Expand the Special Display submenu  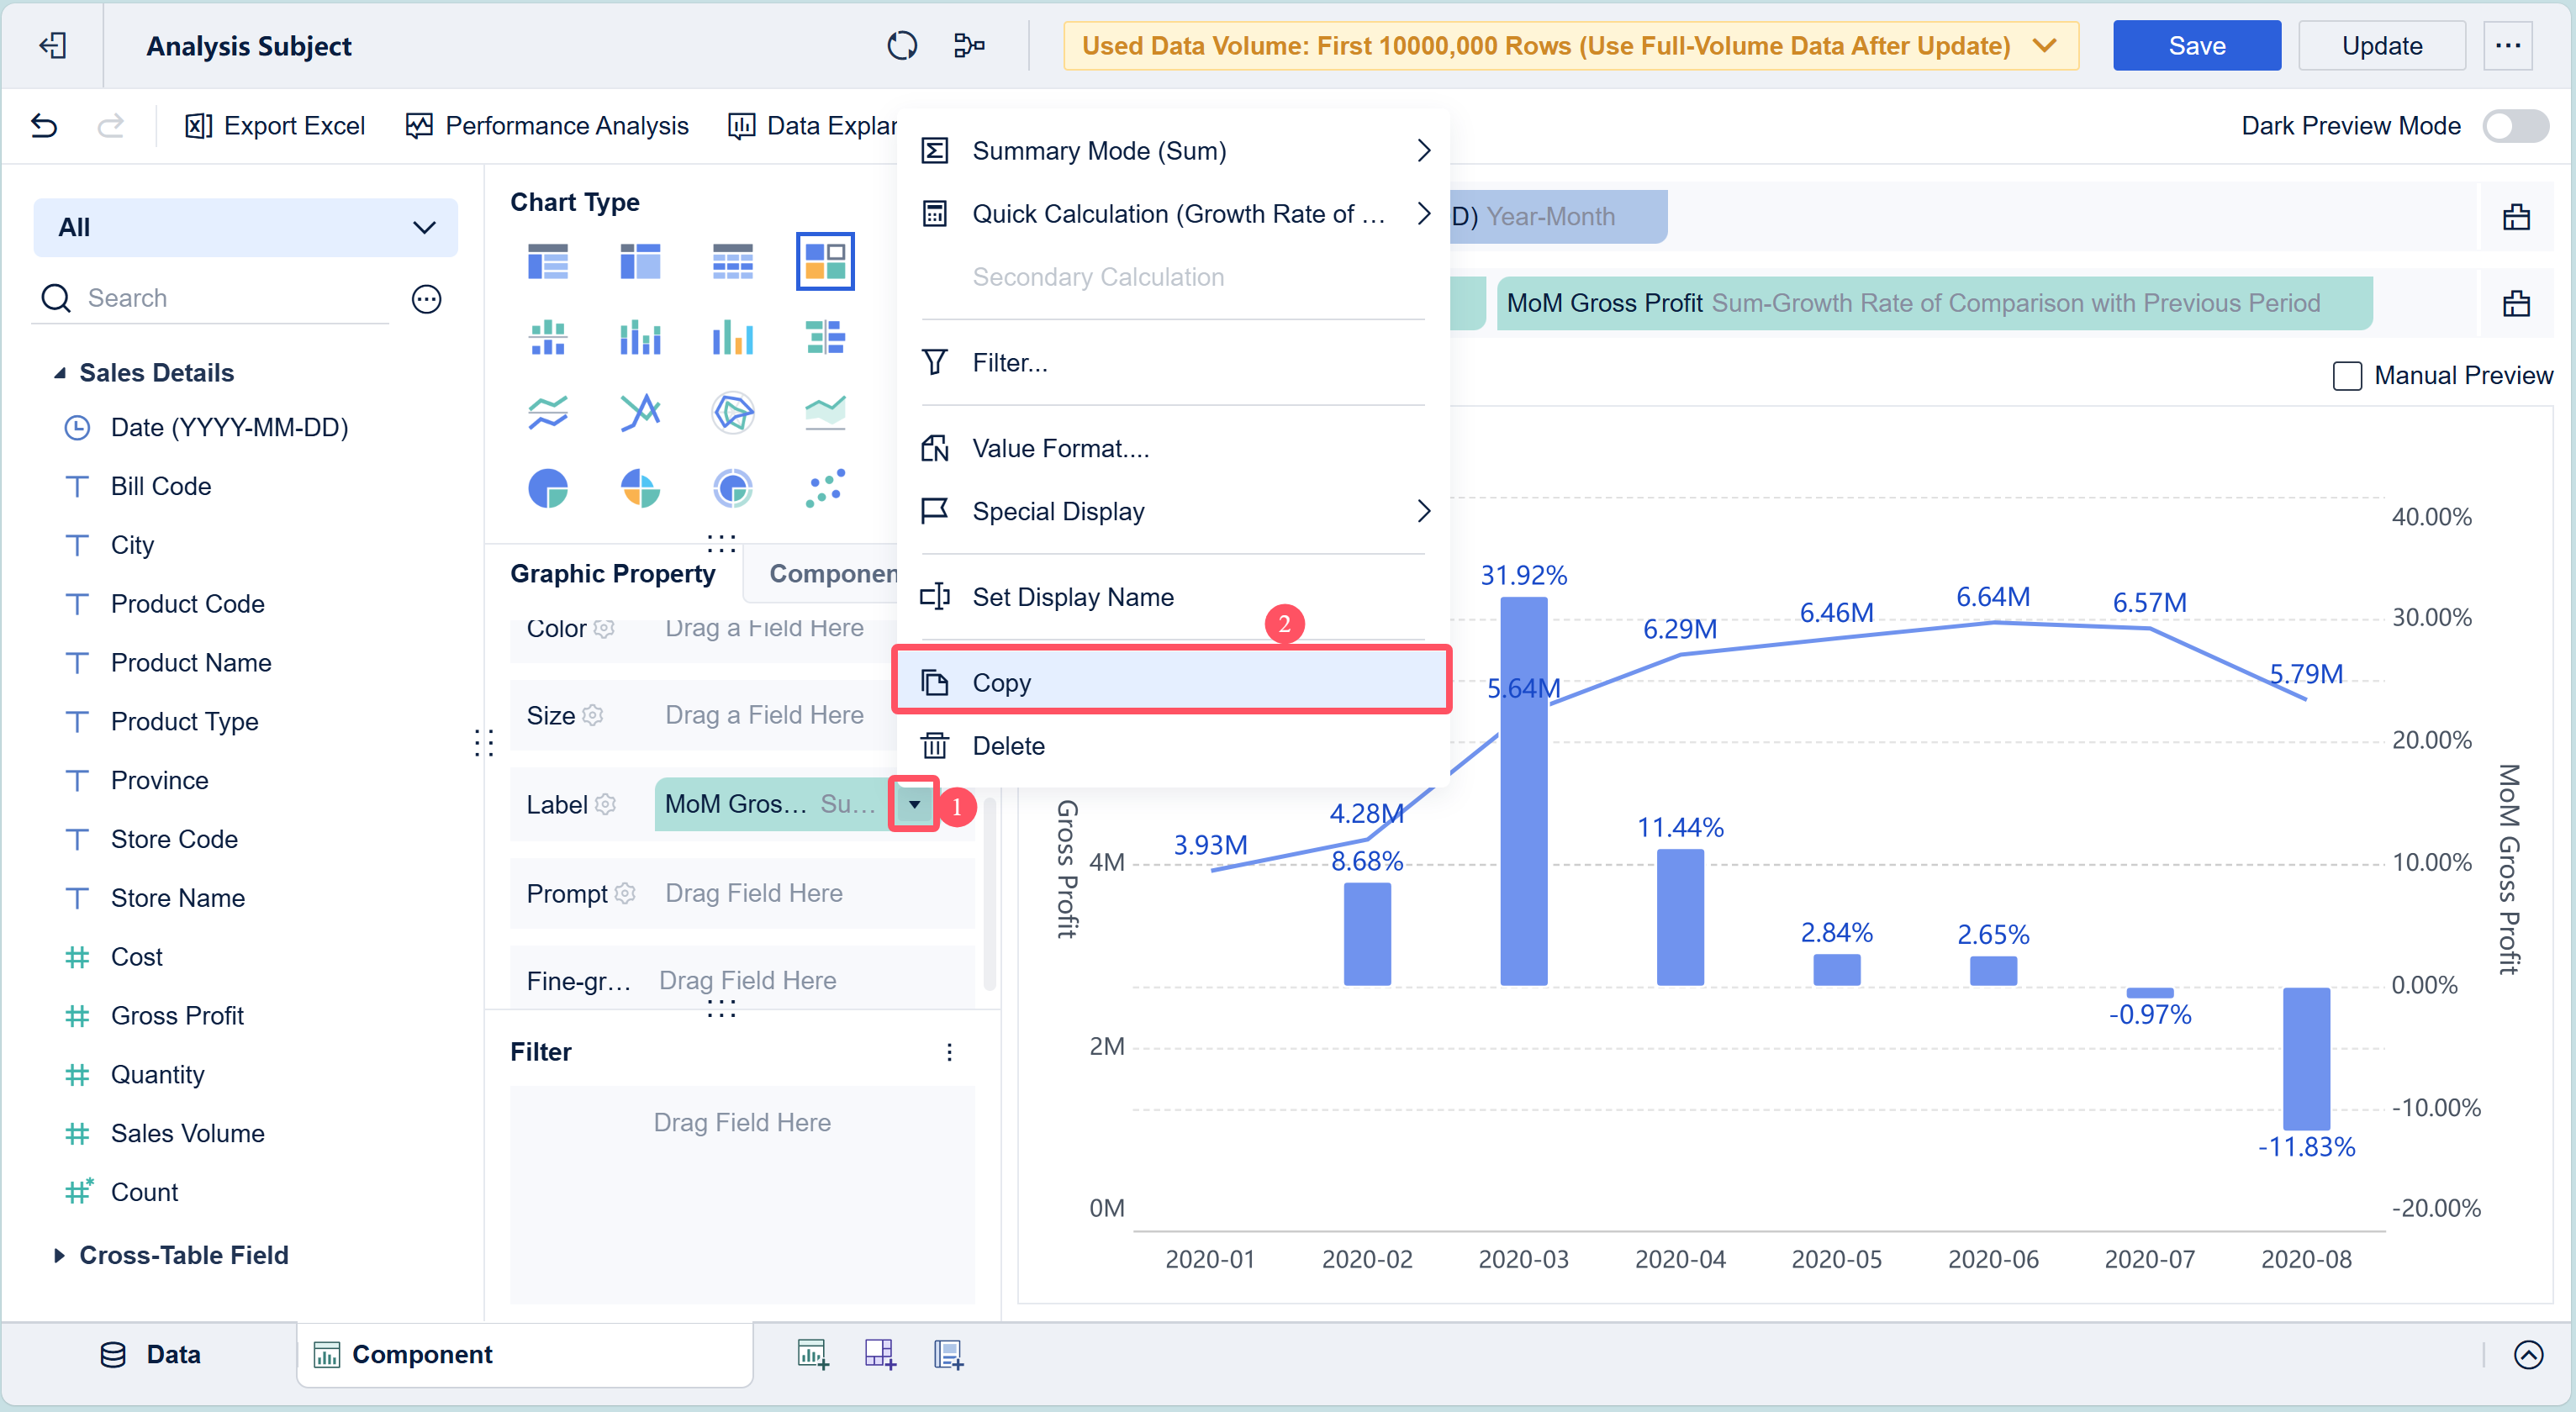1174,512
